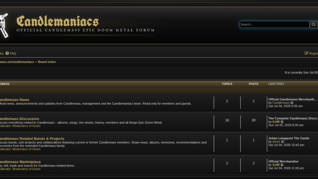Open The Complete Candlemass Disco... last post
Screen dimensions: 318x179
coord(293,118)
